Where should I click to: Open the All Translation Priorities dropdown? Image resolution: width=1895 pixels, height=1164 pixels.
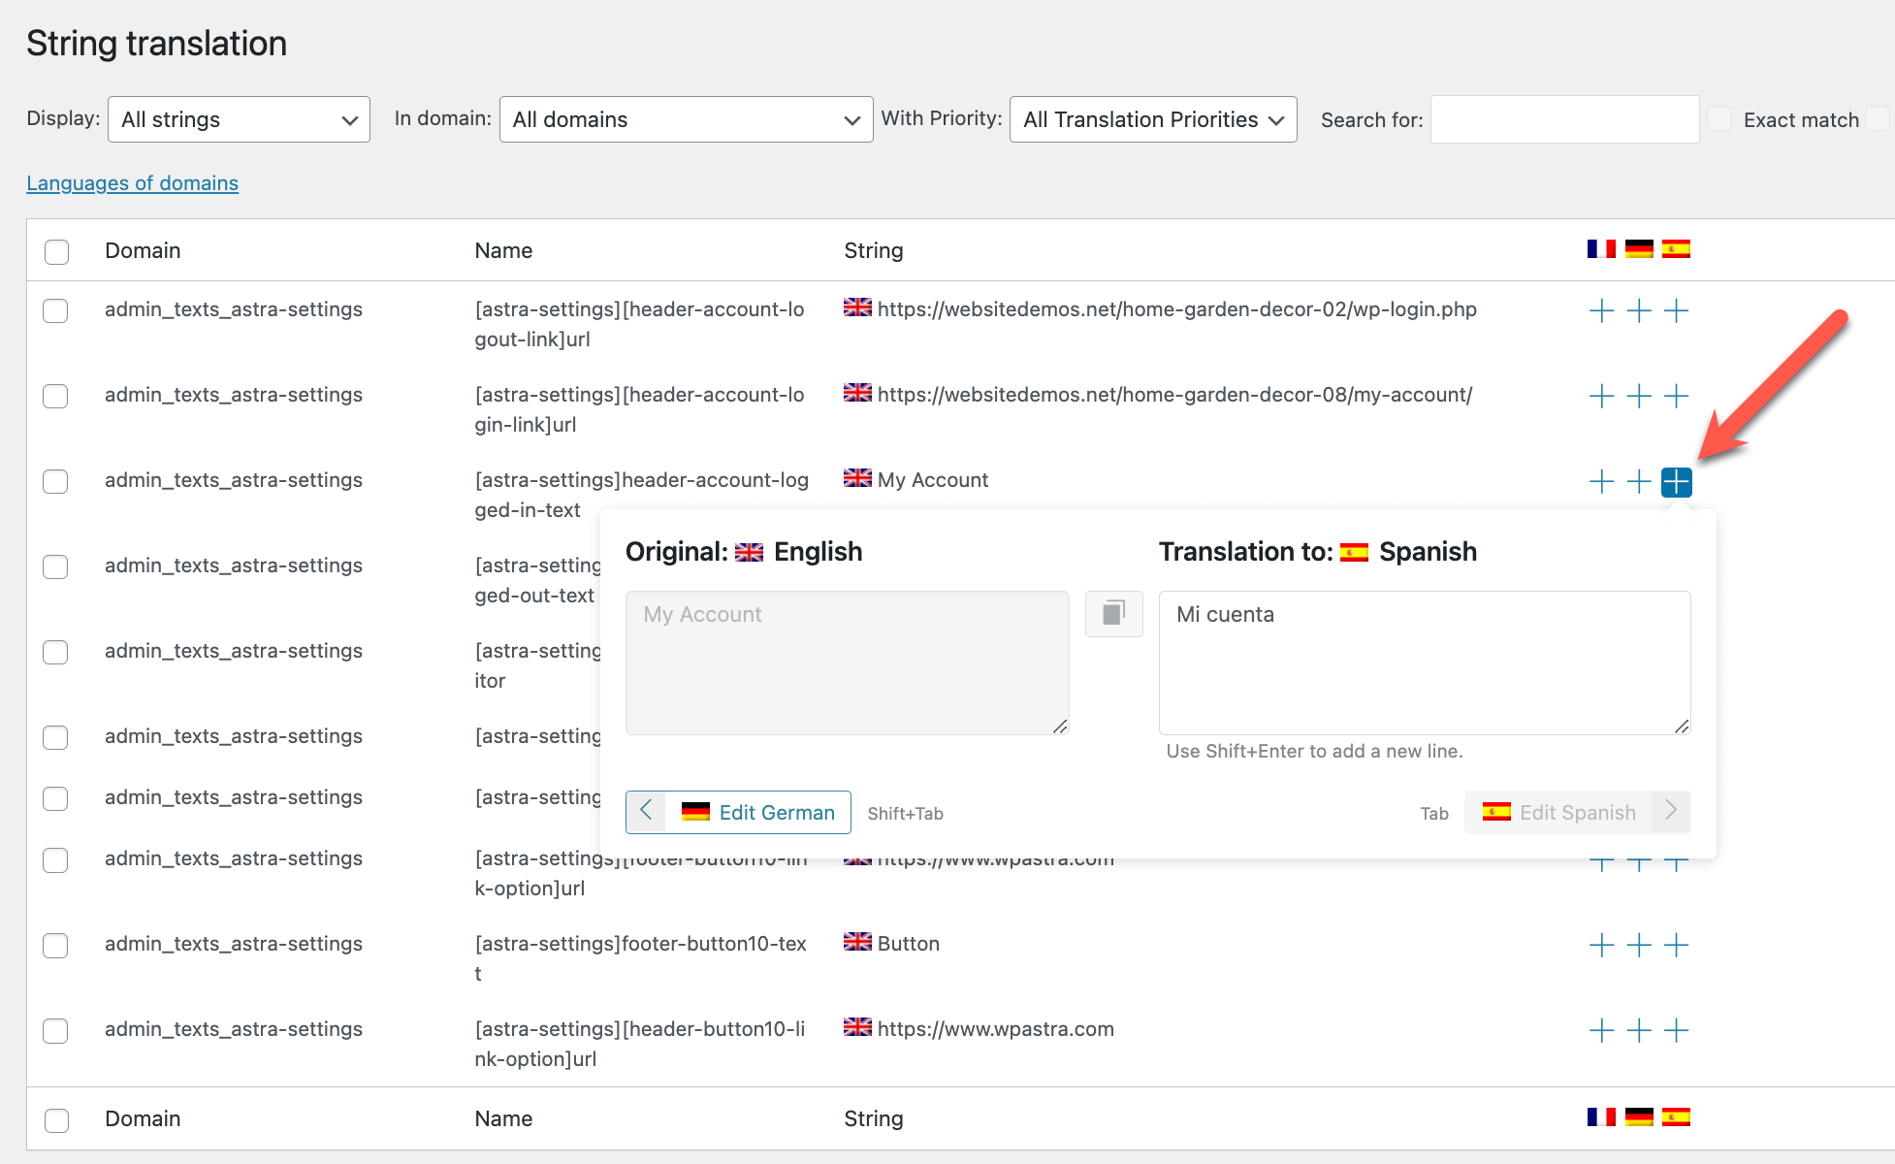point(1152,119)
